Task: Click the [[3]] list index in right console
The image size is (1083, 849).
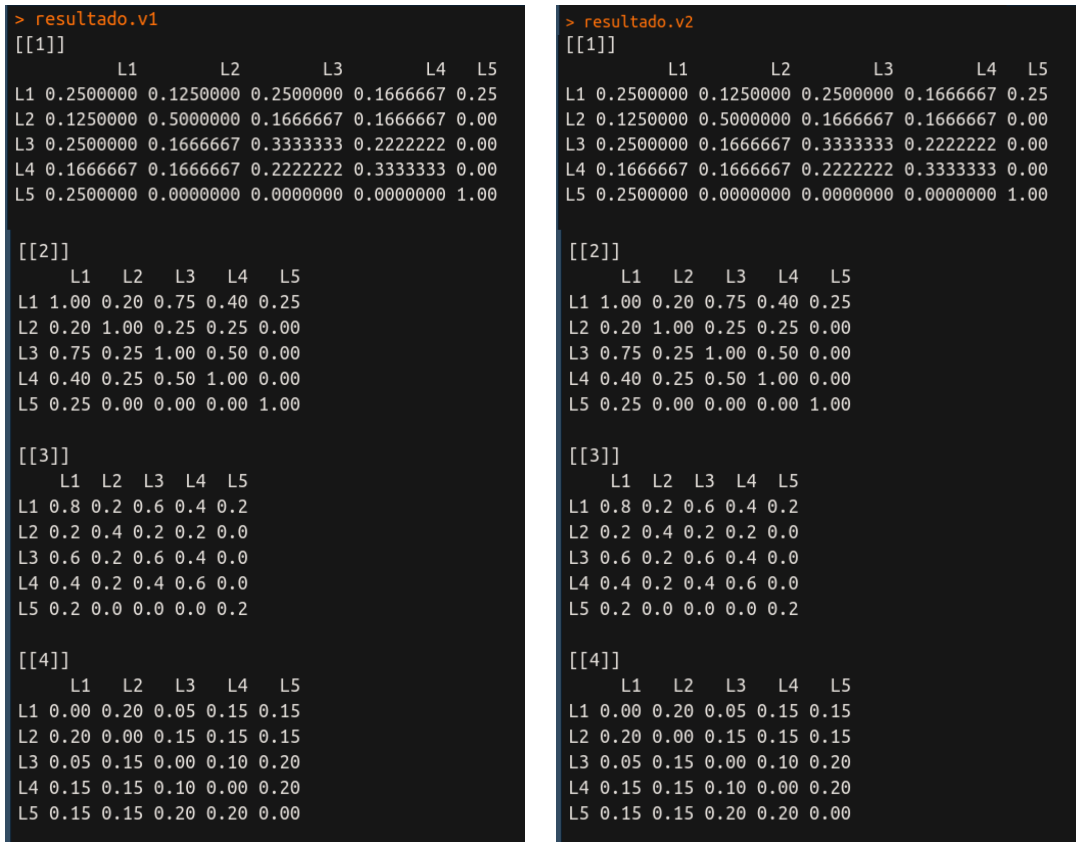Action: (594, 456)
